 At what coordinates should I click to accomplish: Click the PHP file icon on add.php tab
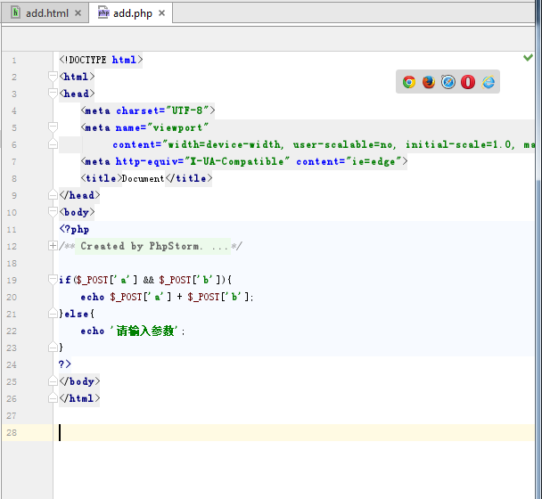(x=103, y=12)
